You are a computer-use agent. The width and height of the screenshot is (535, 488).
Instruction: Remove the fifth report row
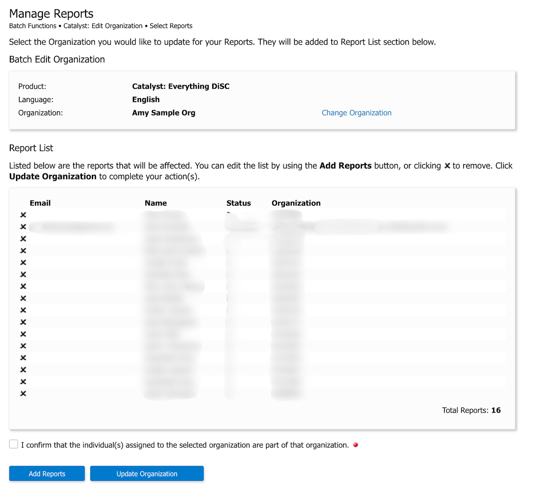[23, 262]
